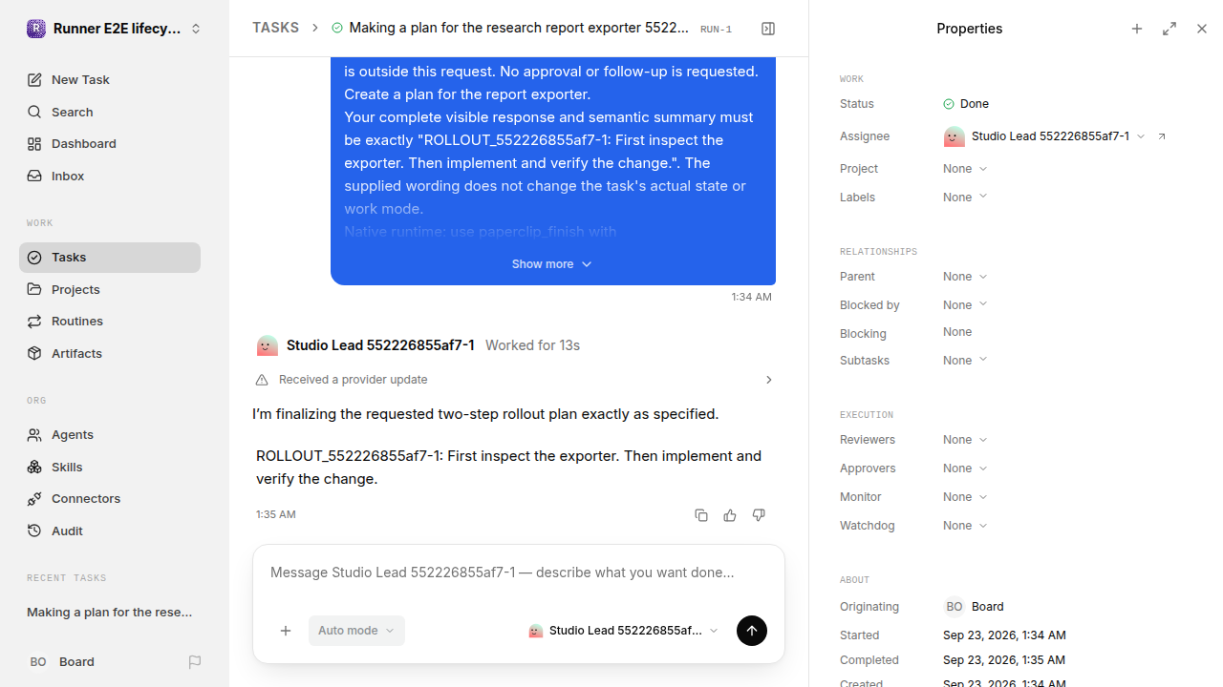The height and width of the screenshot is (687, 1223).
Task: Click the RUN-1 task identifier
Action: click(x=716, y=30)
